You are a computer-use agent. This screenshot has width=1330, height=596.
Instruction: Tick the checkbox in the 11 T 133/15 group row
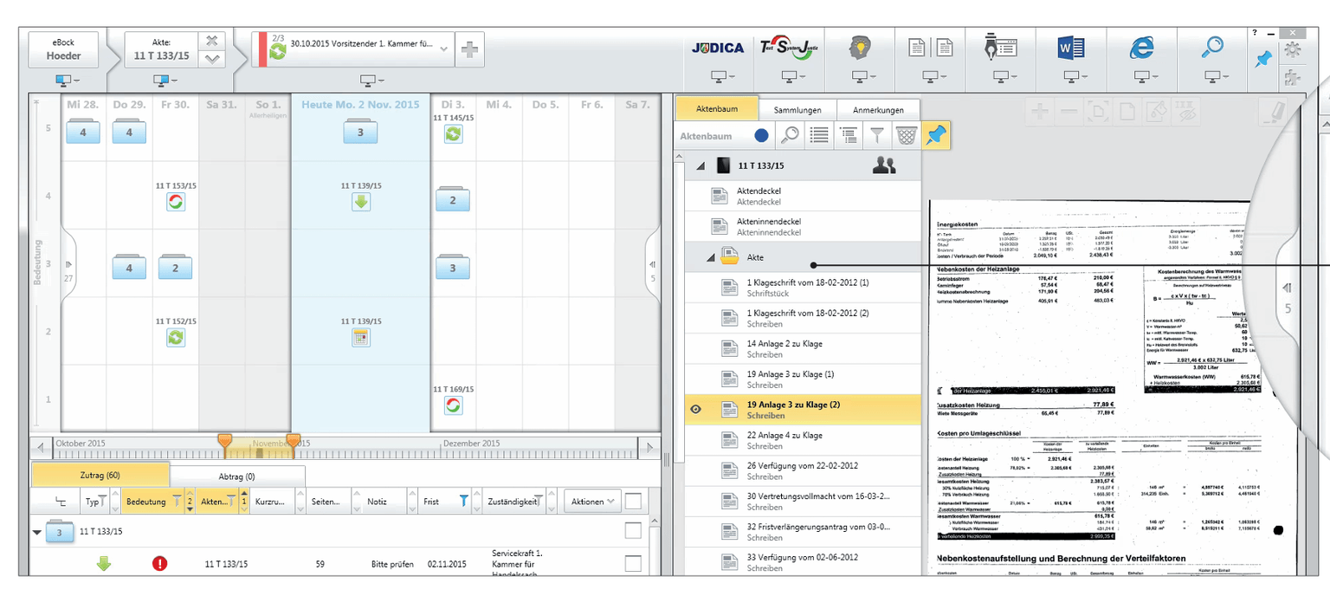633,532
